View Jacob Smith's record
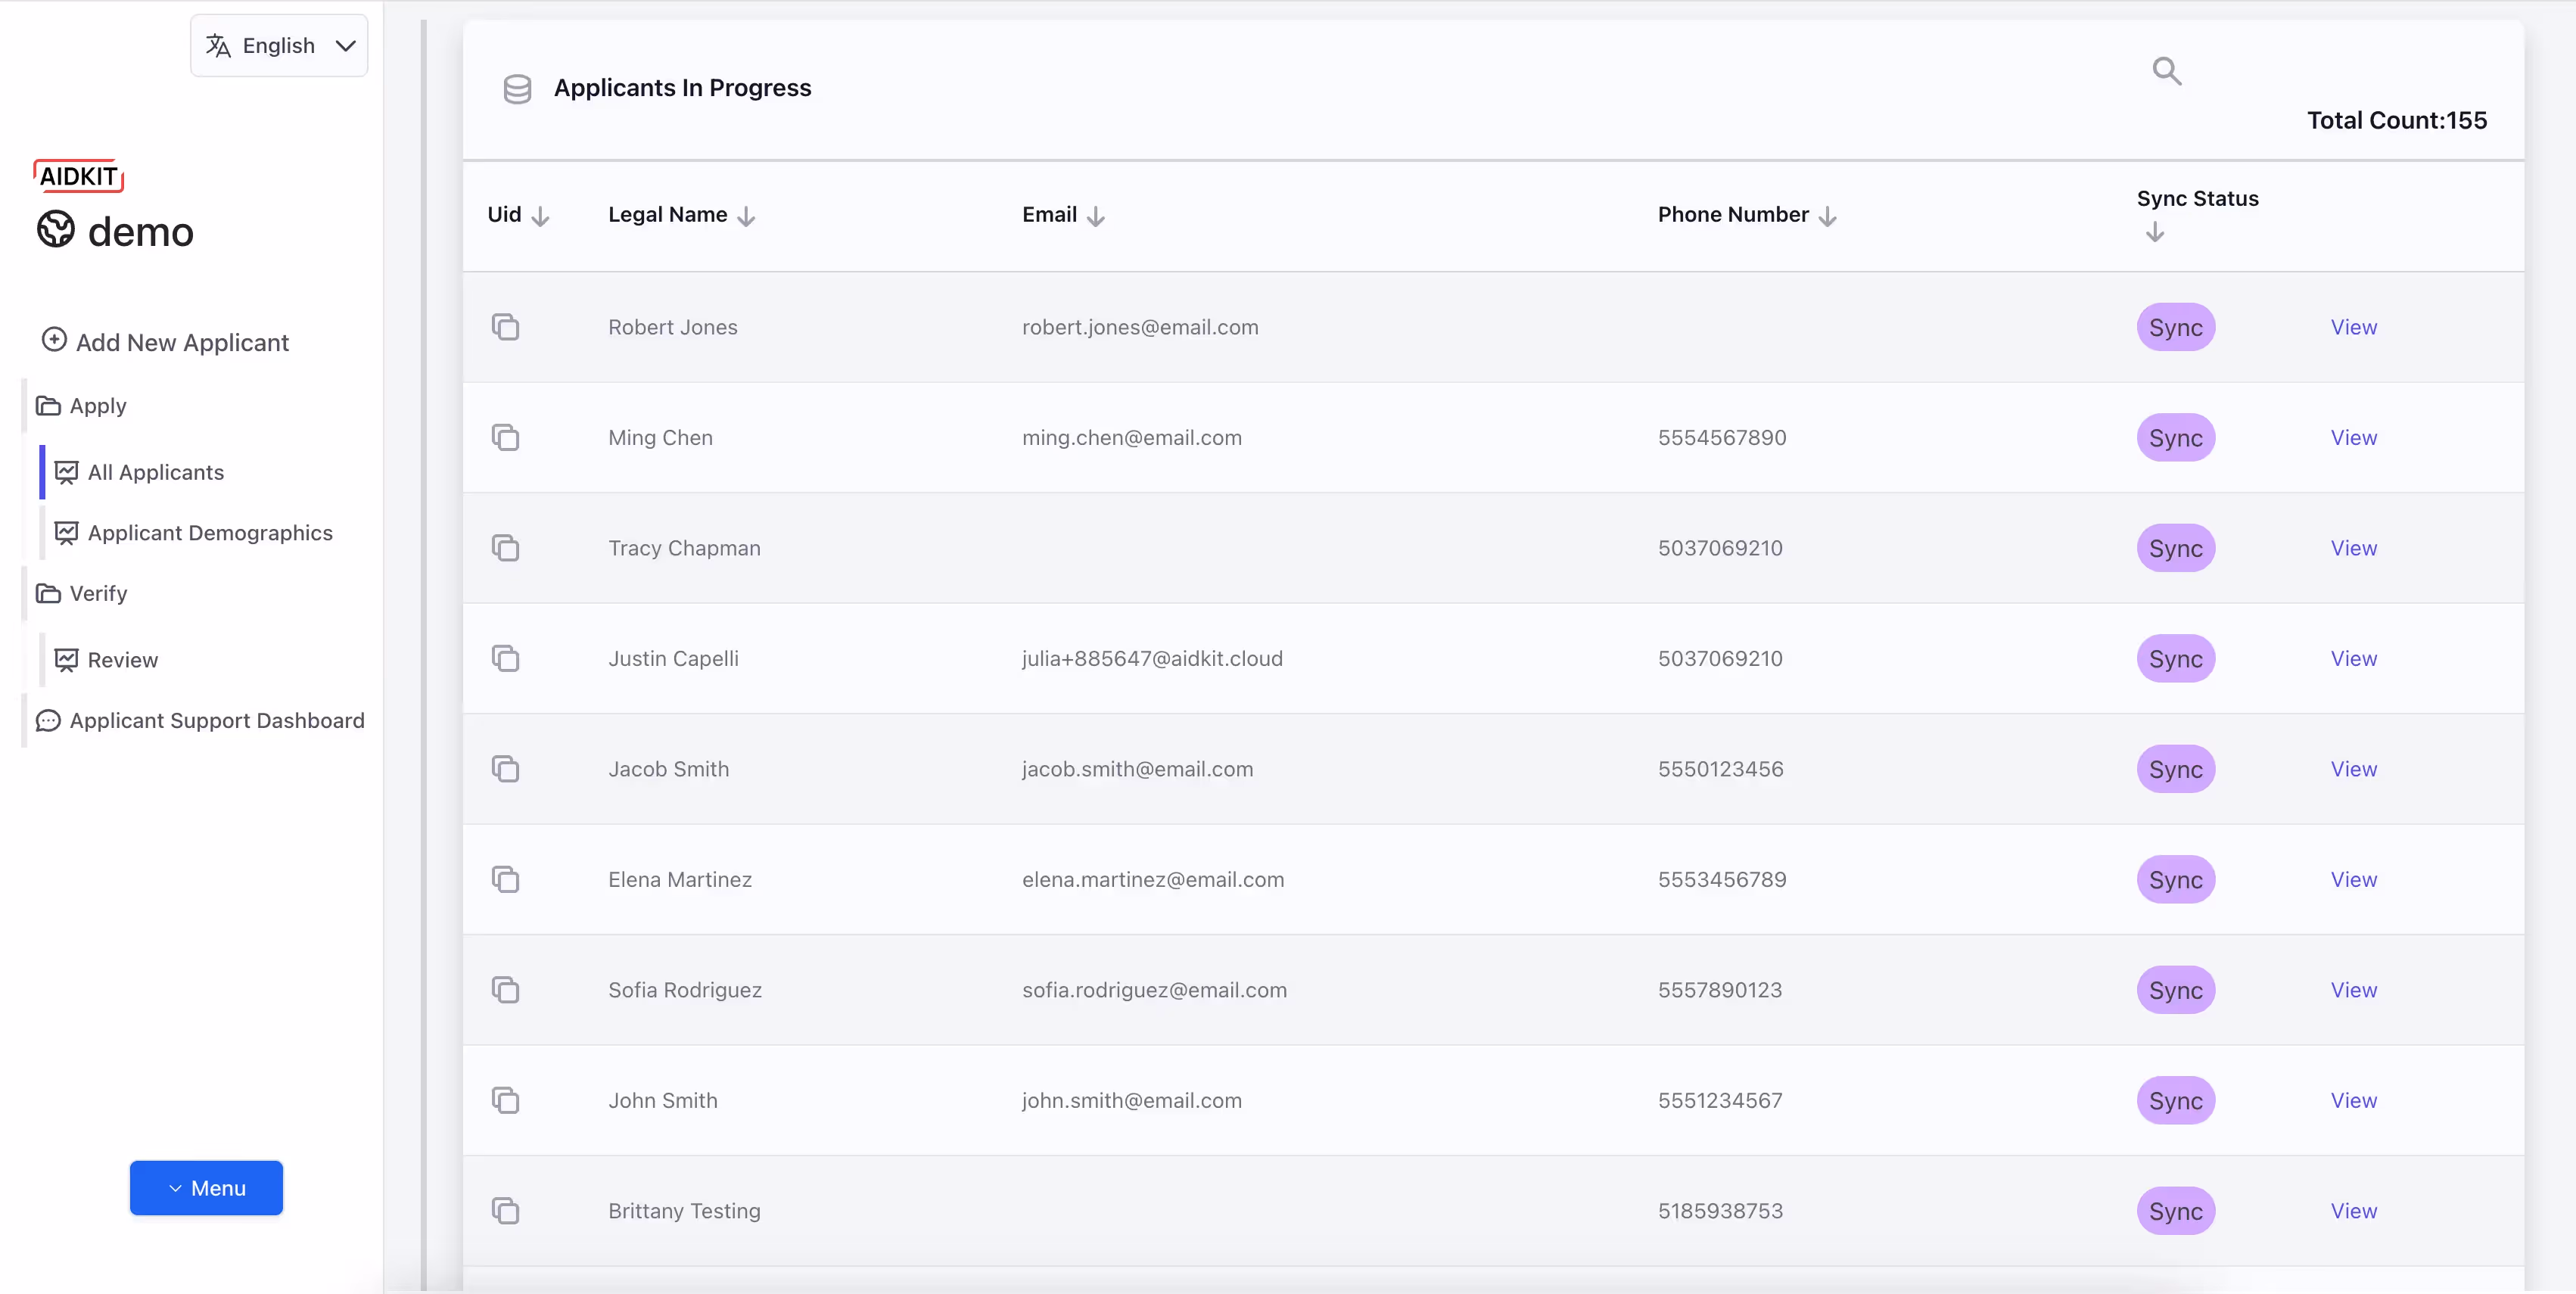The image size is (2576, 1294). (x=2354, y=769)
